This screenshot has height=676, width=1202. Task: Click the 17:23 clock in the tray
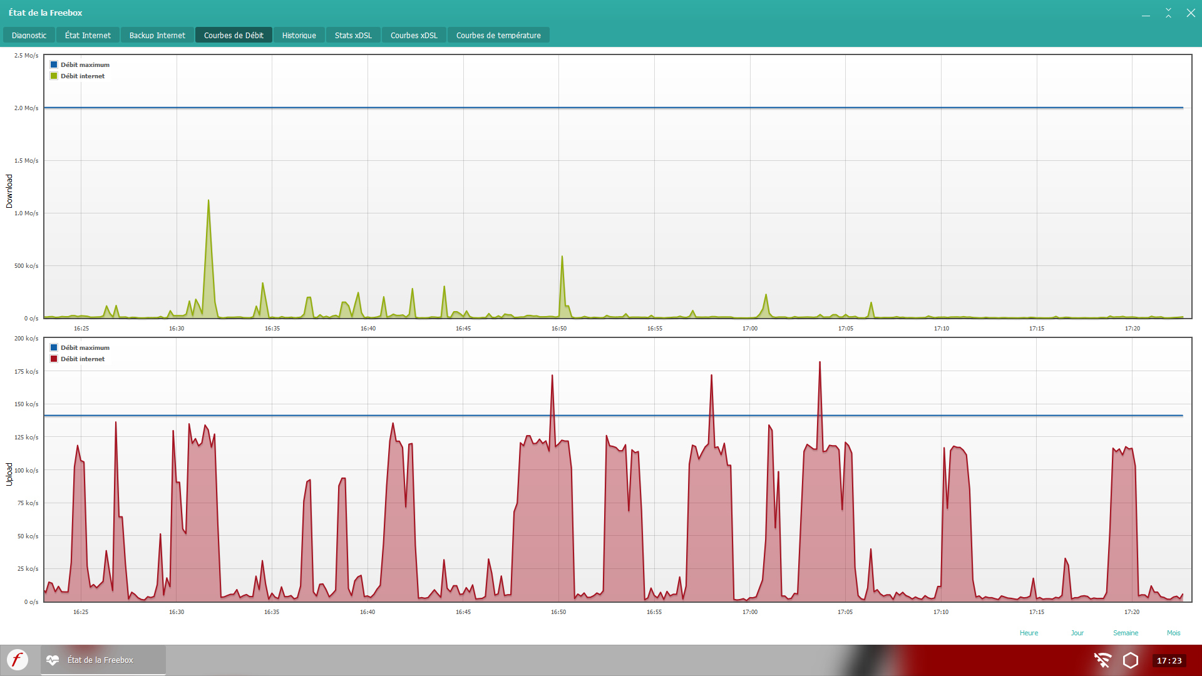1169,660
